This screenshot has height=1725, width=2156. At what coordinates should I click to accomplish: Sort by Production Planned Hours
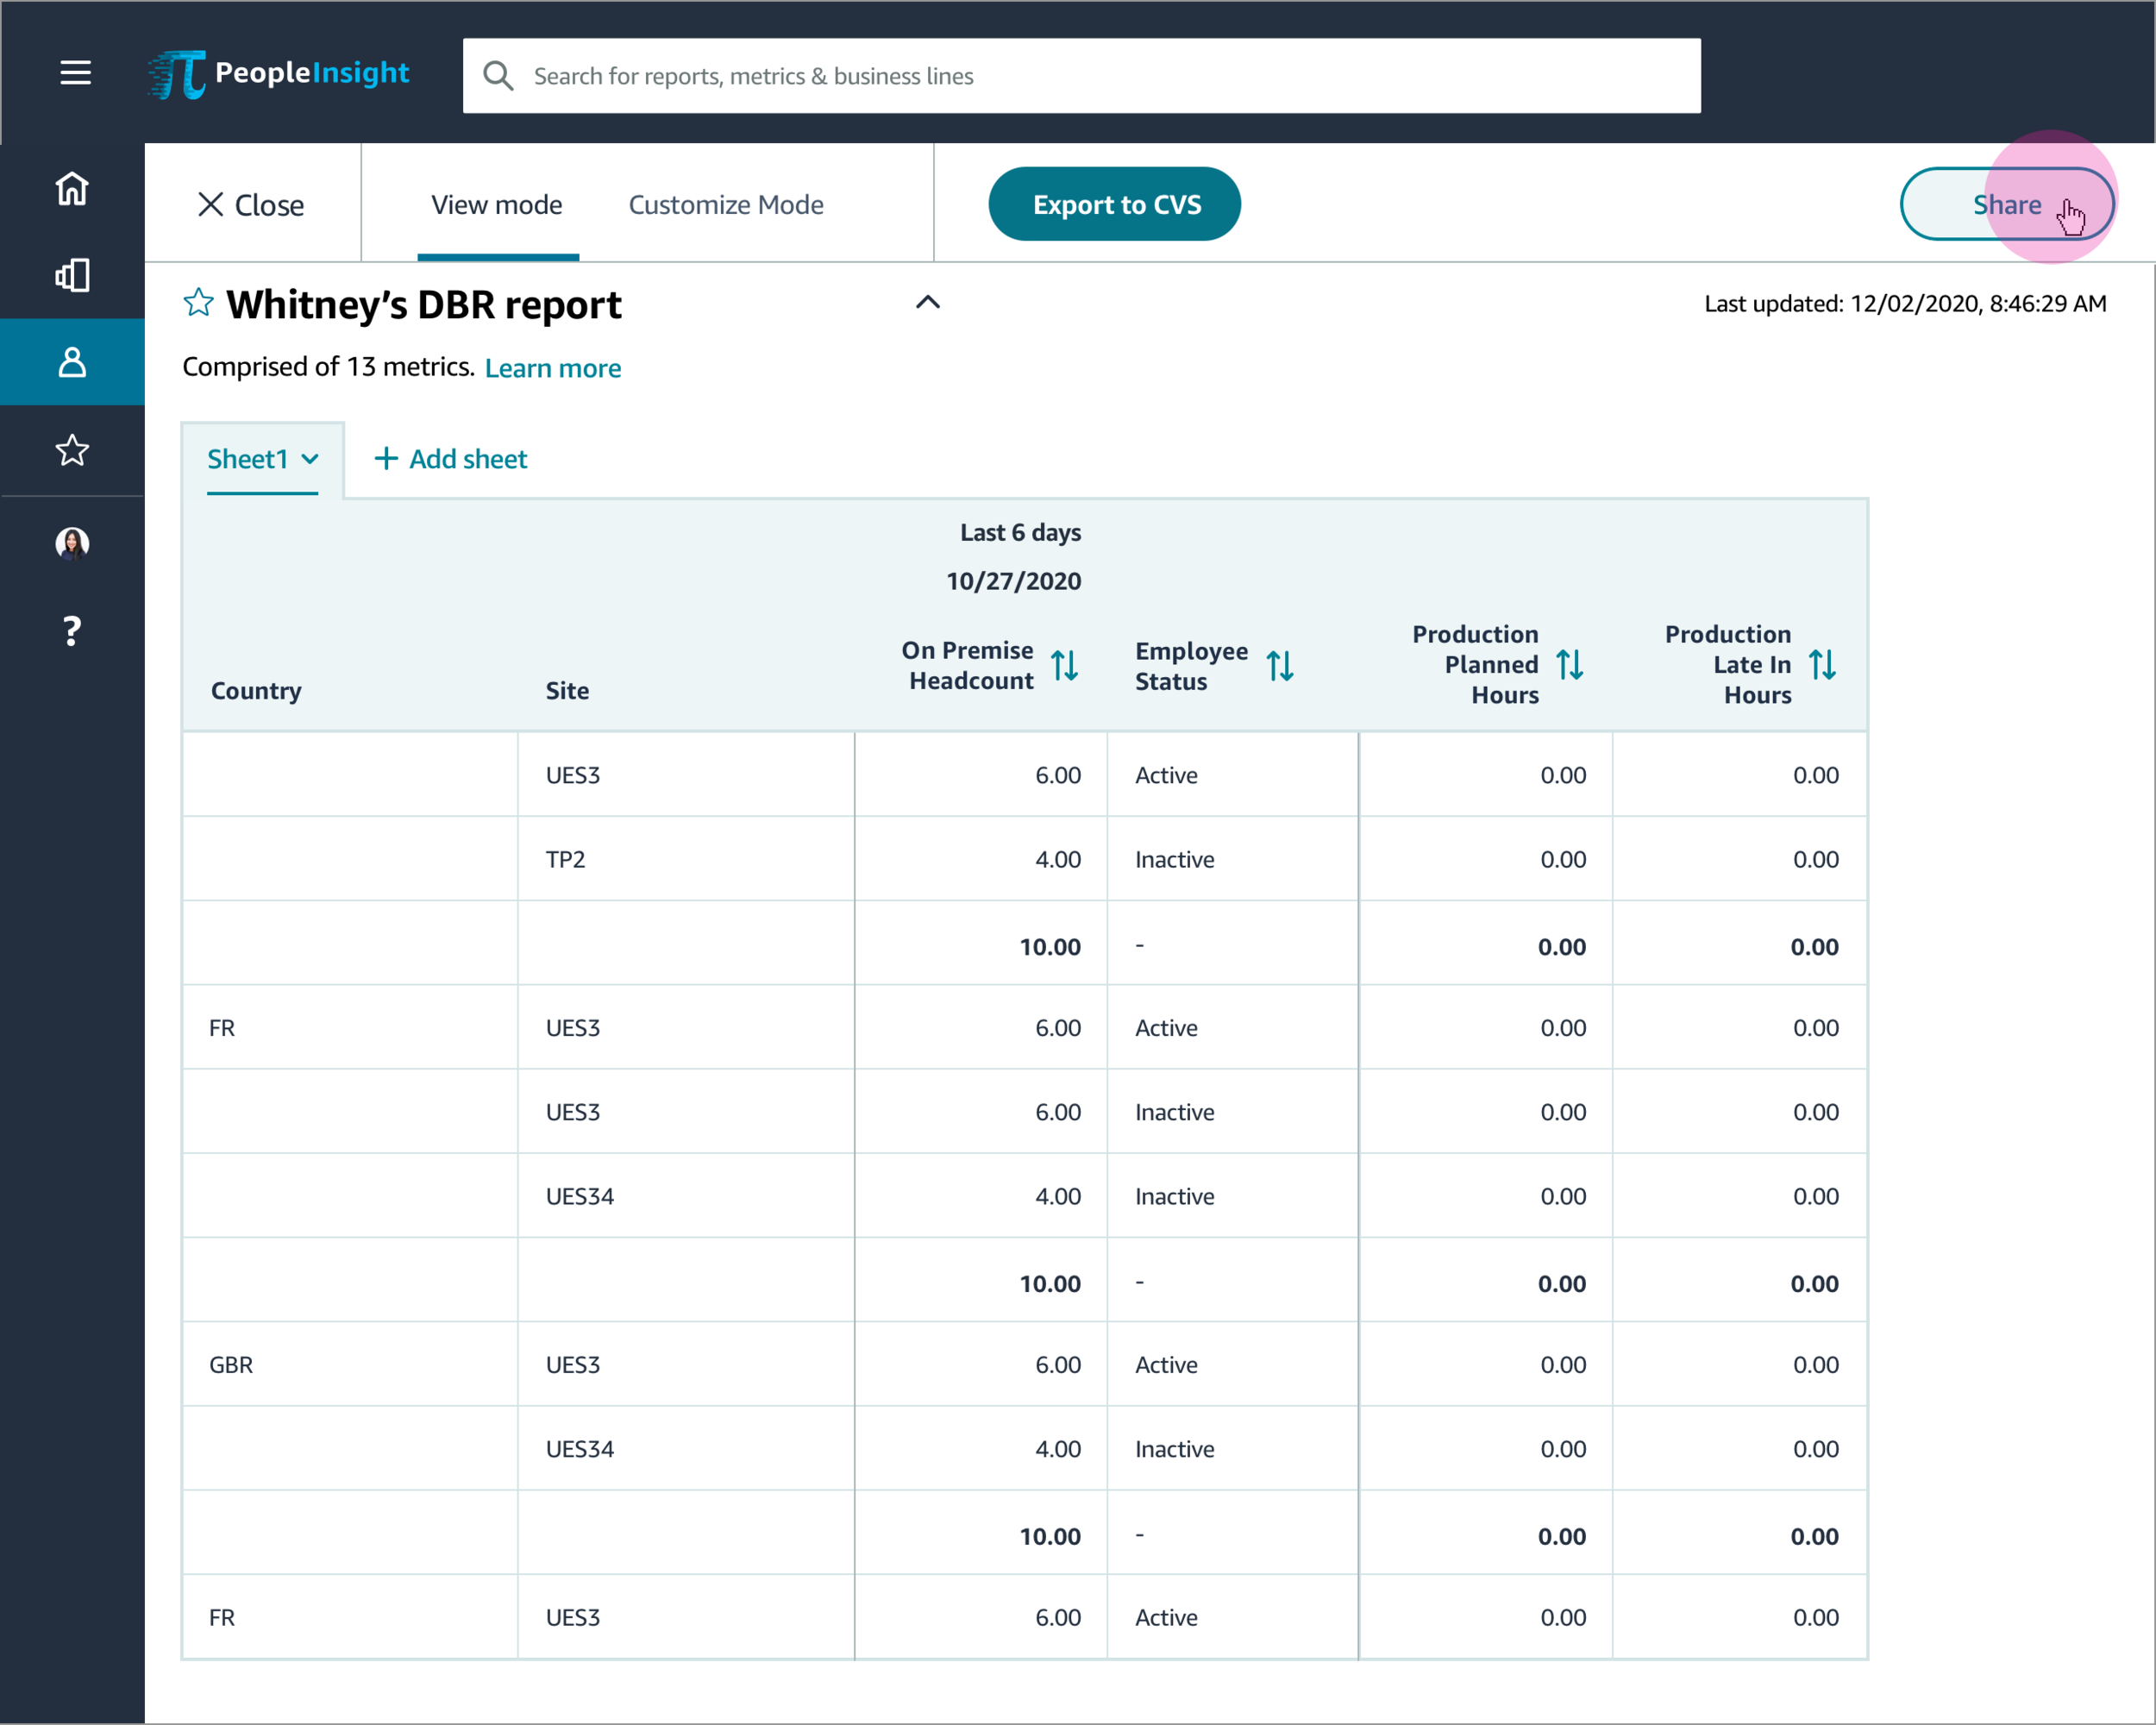pos(1569,664)
